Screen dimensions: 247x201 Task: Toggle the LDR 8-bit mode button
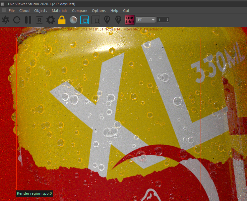130,20
